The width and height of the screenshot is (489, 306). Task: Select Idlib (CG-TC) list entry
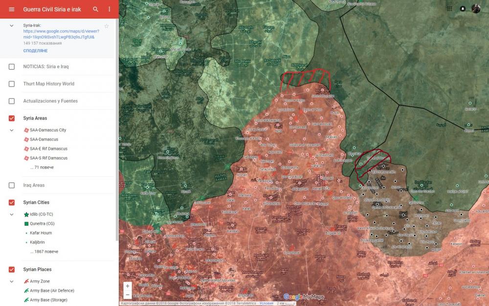pyautogui.click(x=42, y=214)
